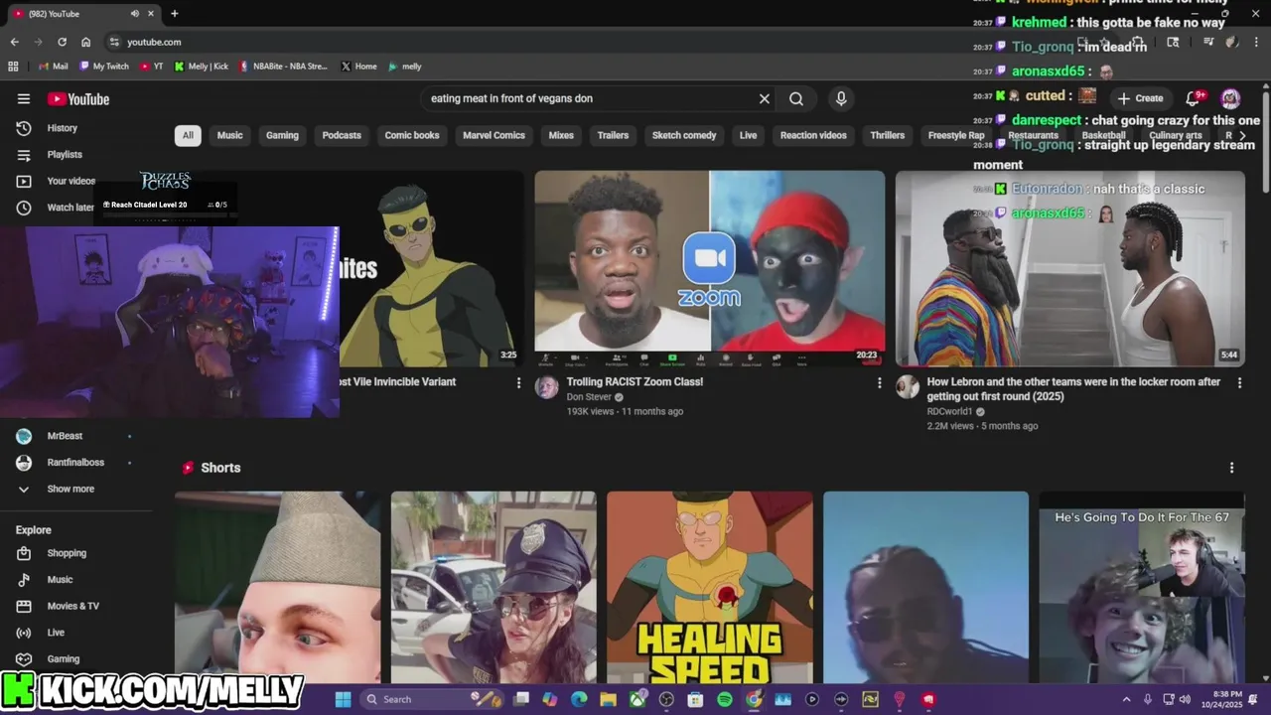Open the HEALING SPEED short
Screen dimensions: 1271x715
710,588
